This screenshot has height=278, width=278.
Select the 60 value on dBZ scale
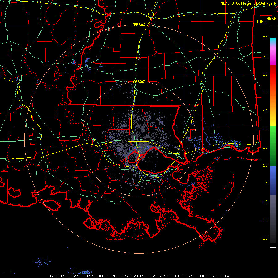265,74
